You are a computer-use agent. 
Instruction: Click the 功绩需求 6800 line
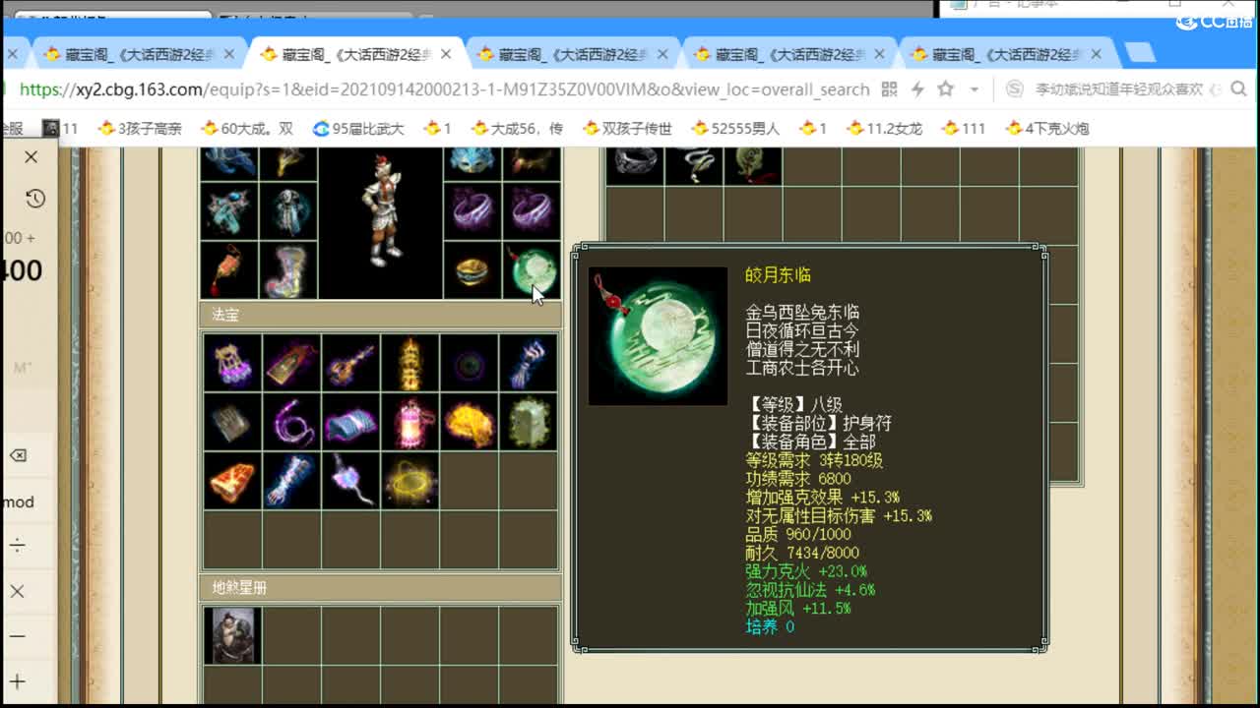click(x=797, y=479)
